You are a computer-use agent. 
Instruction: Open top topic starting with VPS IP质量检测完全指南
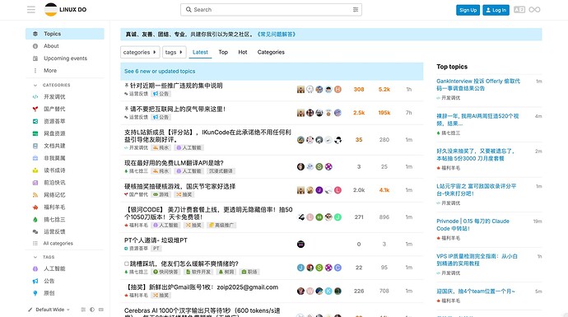pos(477,259)
